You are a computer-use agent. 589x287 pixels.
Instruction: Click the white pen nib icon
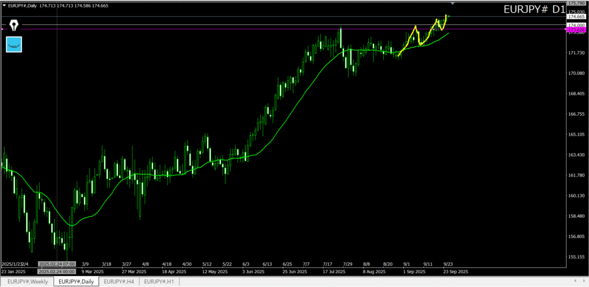point(12,25)
